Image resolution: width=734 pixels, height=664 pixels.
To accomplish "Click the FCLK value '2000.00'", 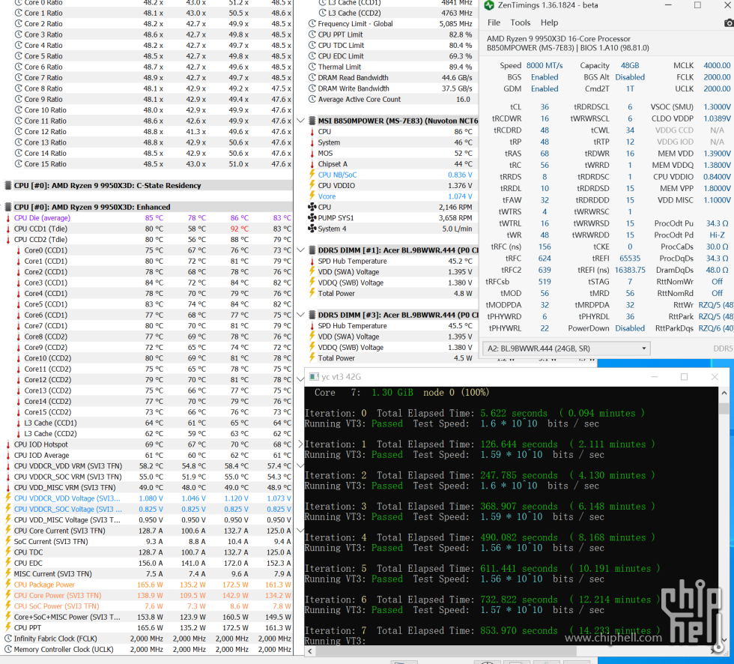I will click(717, 76).
